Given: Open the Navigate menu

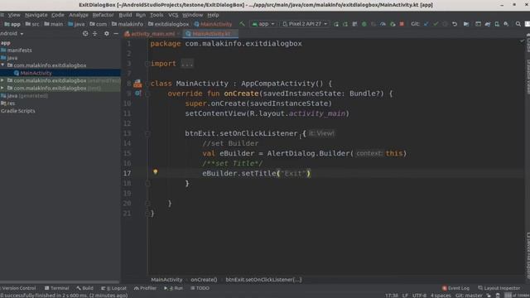Looking at the screenshot, I should 36,15.
